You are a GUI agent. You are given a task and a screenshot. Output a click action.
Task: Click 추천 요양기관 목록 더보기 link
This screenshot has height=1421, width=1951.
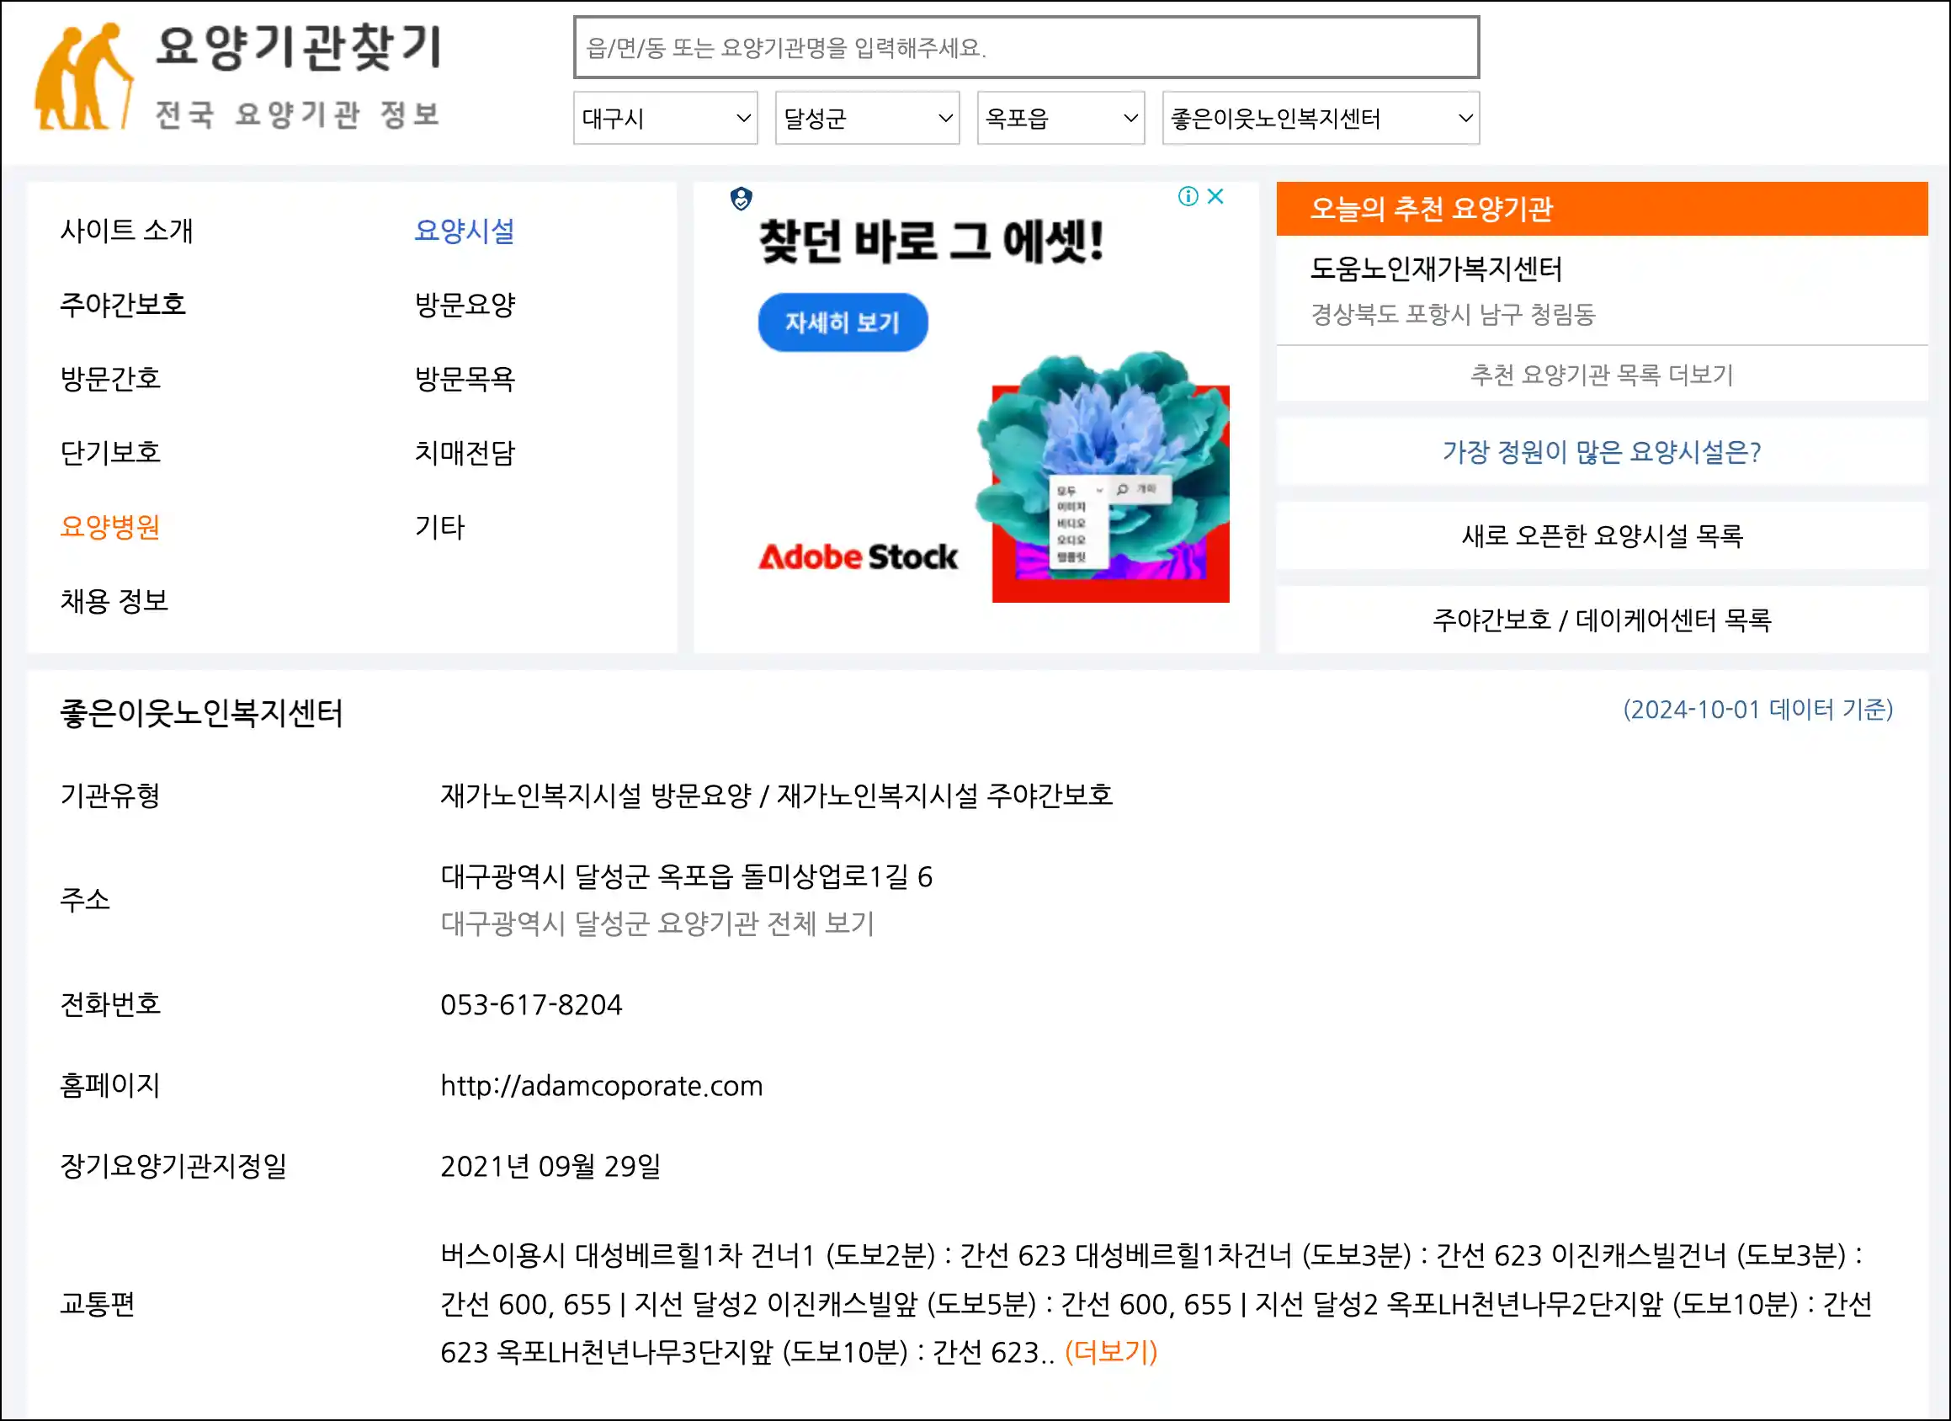(1602, 375)
